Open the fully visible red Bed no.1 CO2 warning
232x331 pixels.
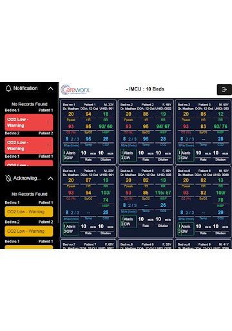click(x=29, y=122)
